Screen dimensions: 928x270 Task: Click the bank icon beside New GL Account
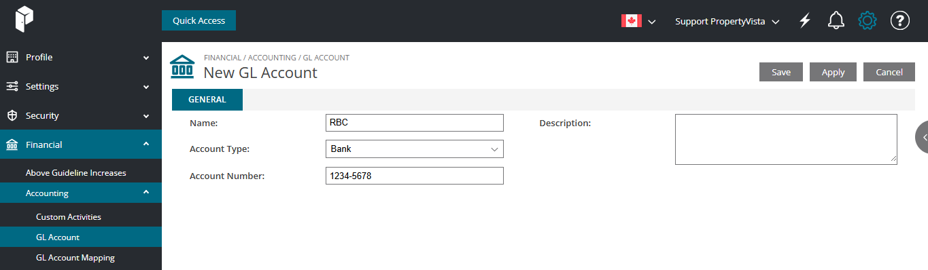182,66
